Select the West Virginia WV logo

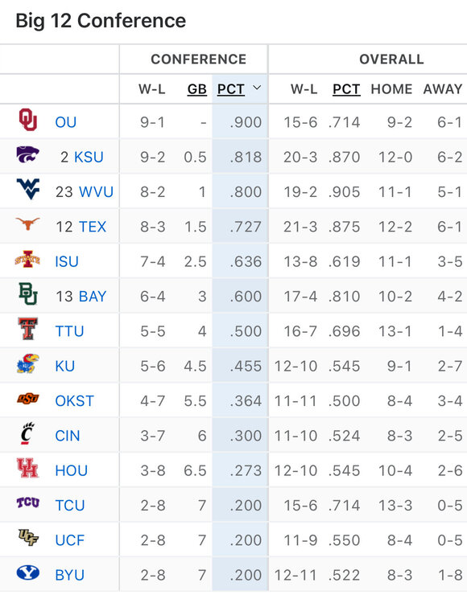pyautogui.click(x=27, y=189)
